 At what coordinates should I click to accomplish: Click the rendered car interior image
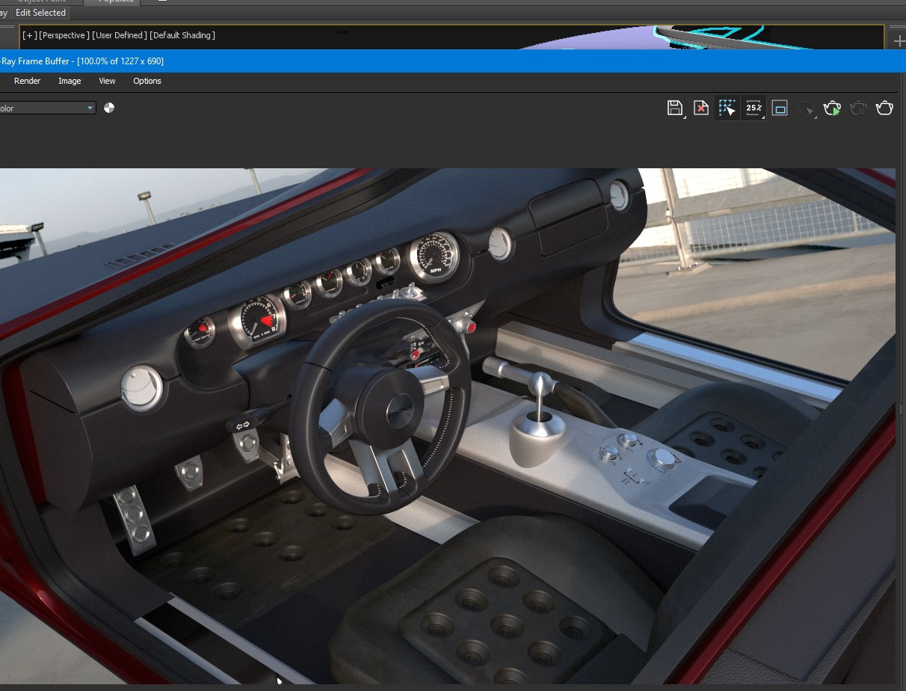tap(448, 426)
